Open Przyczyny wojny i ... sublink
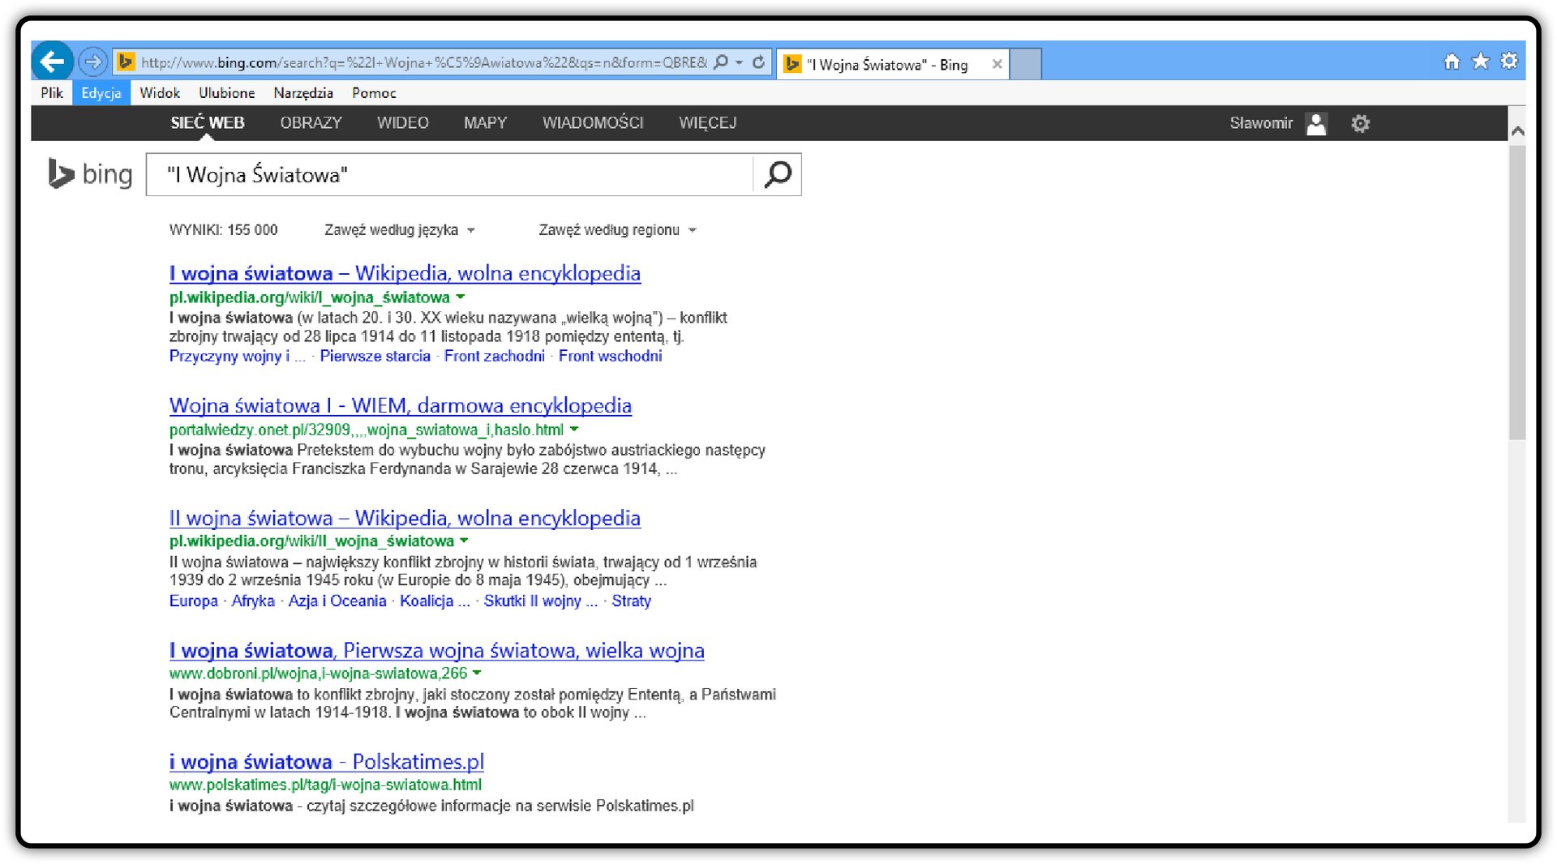The width and height of the screenshot is (1557, 864). tap(237, 356)
